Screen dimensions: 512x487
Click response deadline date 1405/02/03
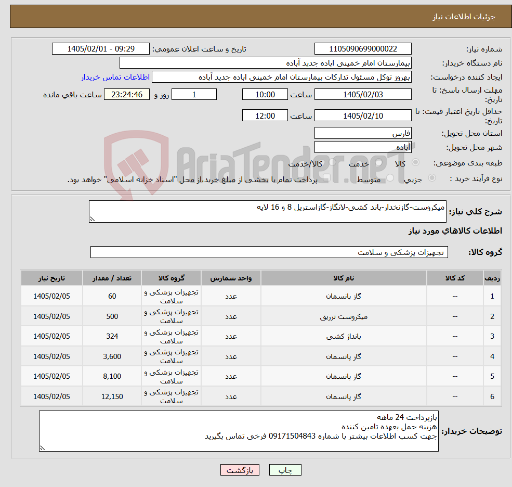pyautogui.click(x=363, y=95)
